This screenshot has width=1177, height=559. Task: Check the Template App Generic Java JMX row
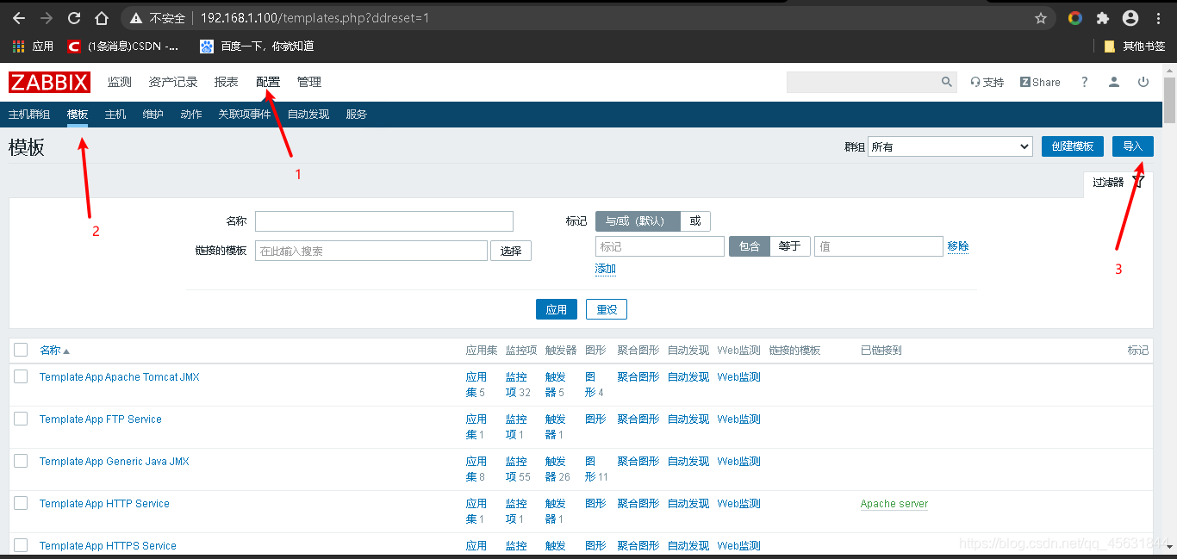click(x=21, y=461)
